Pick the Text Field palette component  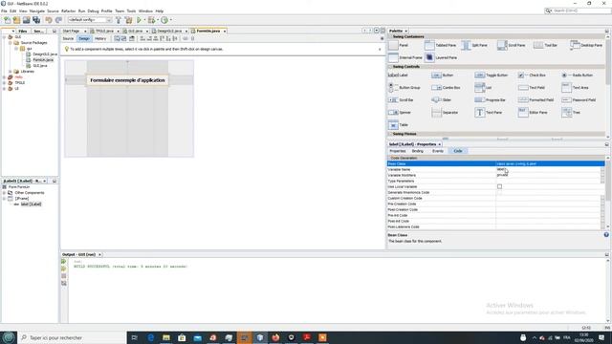(532, 88)
